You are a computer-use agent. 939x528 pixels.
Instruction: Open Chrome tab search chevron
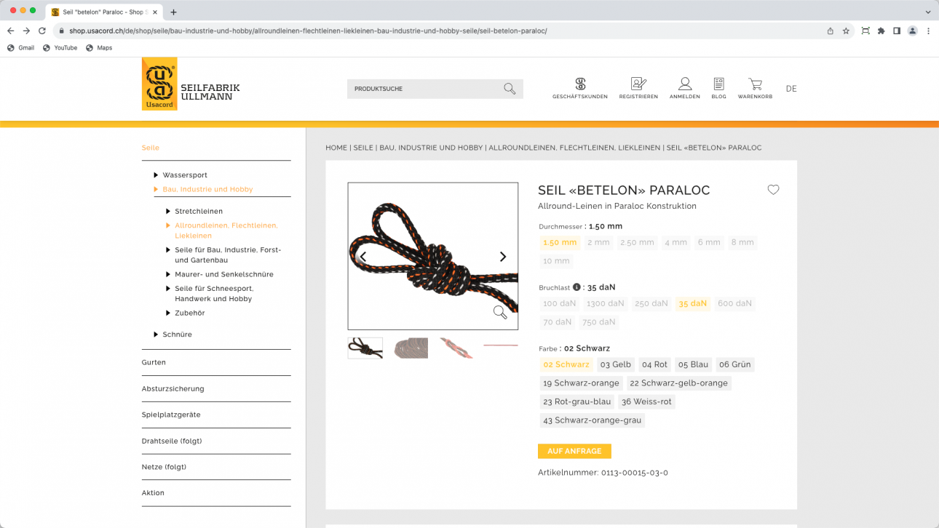click(928, 12)
